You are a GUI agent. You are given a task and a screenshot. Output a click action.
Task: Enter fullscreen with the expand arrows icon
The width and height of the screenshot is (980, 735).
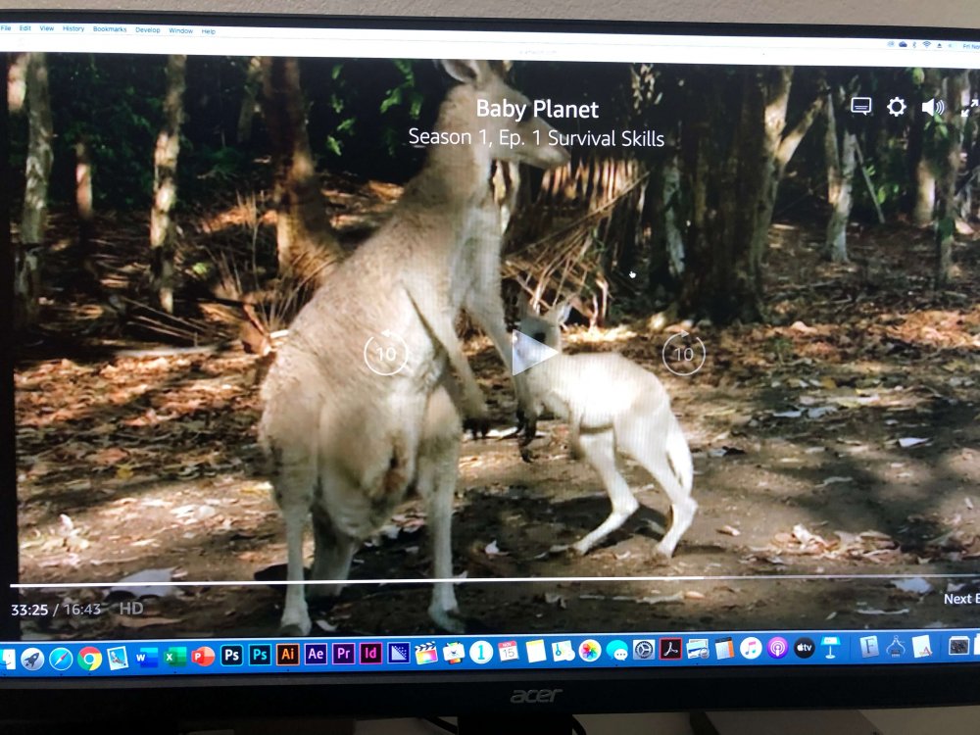(x=970, y=109)
